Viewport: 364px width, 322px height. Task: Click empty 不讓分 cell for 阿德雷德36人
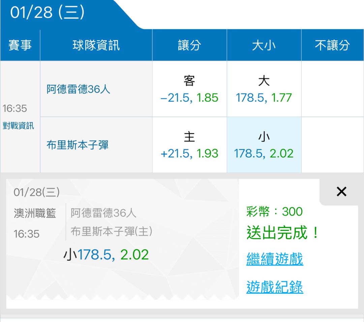[x=332, y=89]
